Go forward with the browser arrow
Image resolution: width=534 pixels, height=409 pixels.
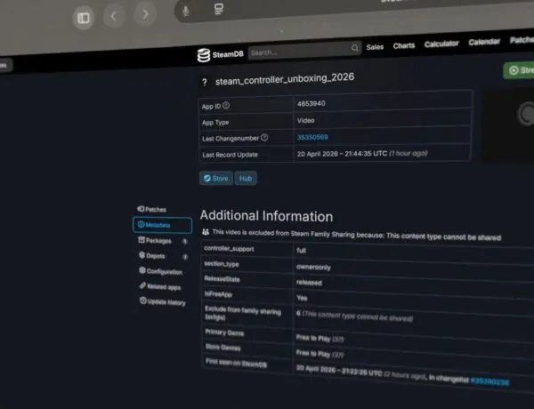tap(145, 14)
